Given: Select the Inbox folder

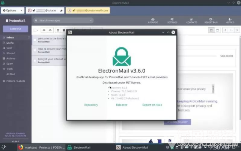Looking at the screenshot, I should pos(10,38).
